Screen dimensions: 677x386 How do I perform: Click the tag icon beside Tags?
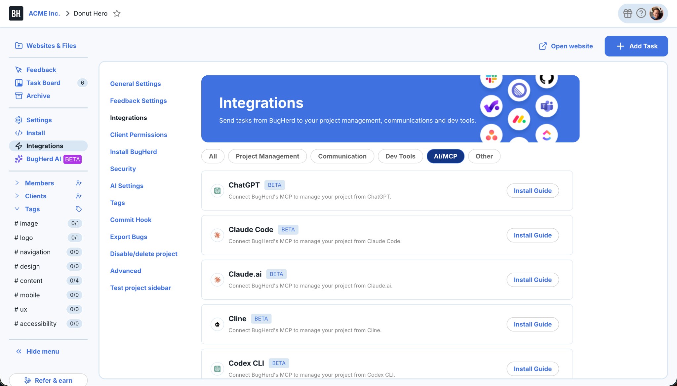coord(79,209)
